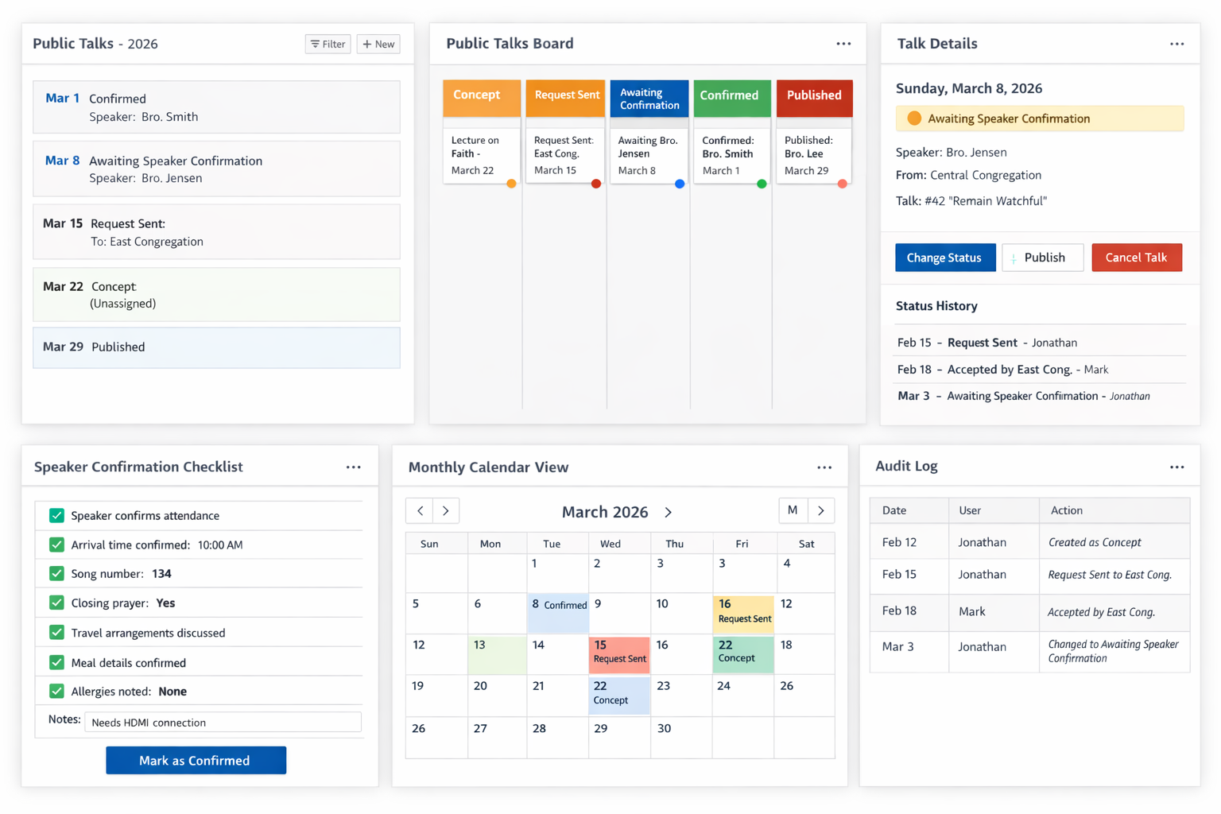This screenshot has width=1221, height=814.
Task: Click Speaker Confirmation Checklist ellipsis icon
Action: pyautogui.click(x=353, y=467)
